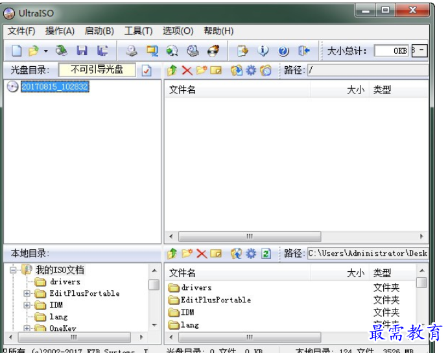Click the add files icon in main toolbar

243,51
